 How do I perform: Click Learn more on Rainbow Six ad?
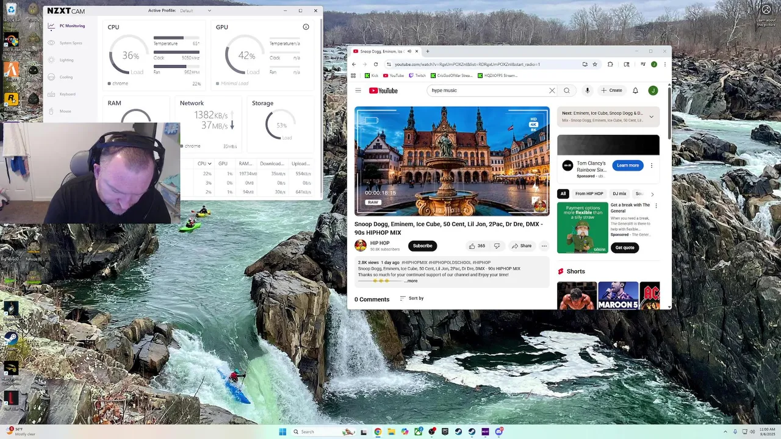point(628,165)
